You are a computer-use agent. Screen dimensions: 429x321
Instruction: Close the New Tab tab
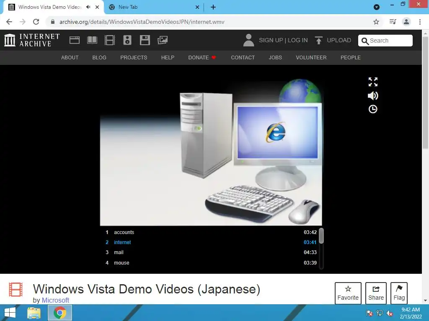[197, 7]
